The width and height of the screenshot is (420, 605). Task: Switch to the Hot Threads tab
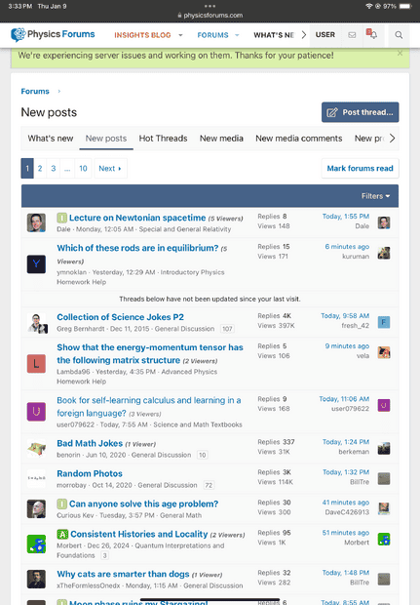[x=163, y=139]
